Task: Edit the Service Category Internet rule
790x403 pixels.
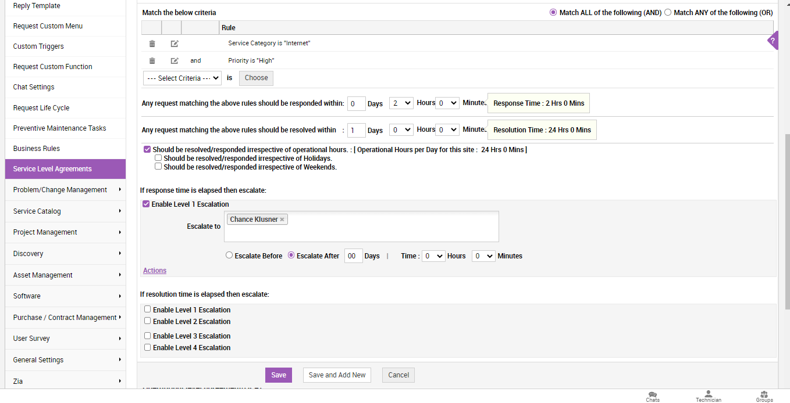Action: 174,44
